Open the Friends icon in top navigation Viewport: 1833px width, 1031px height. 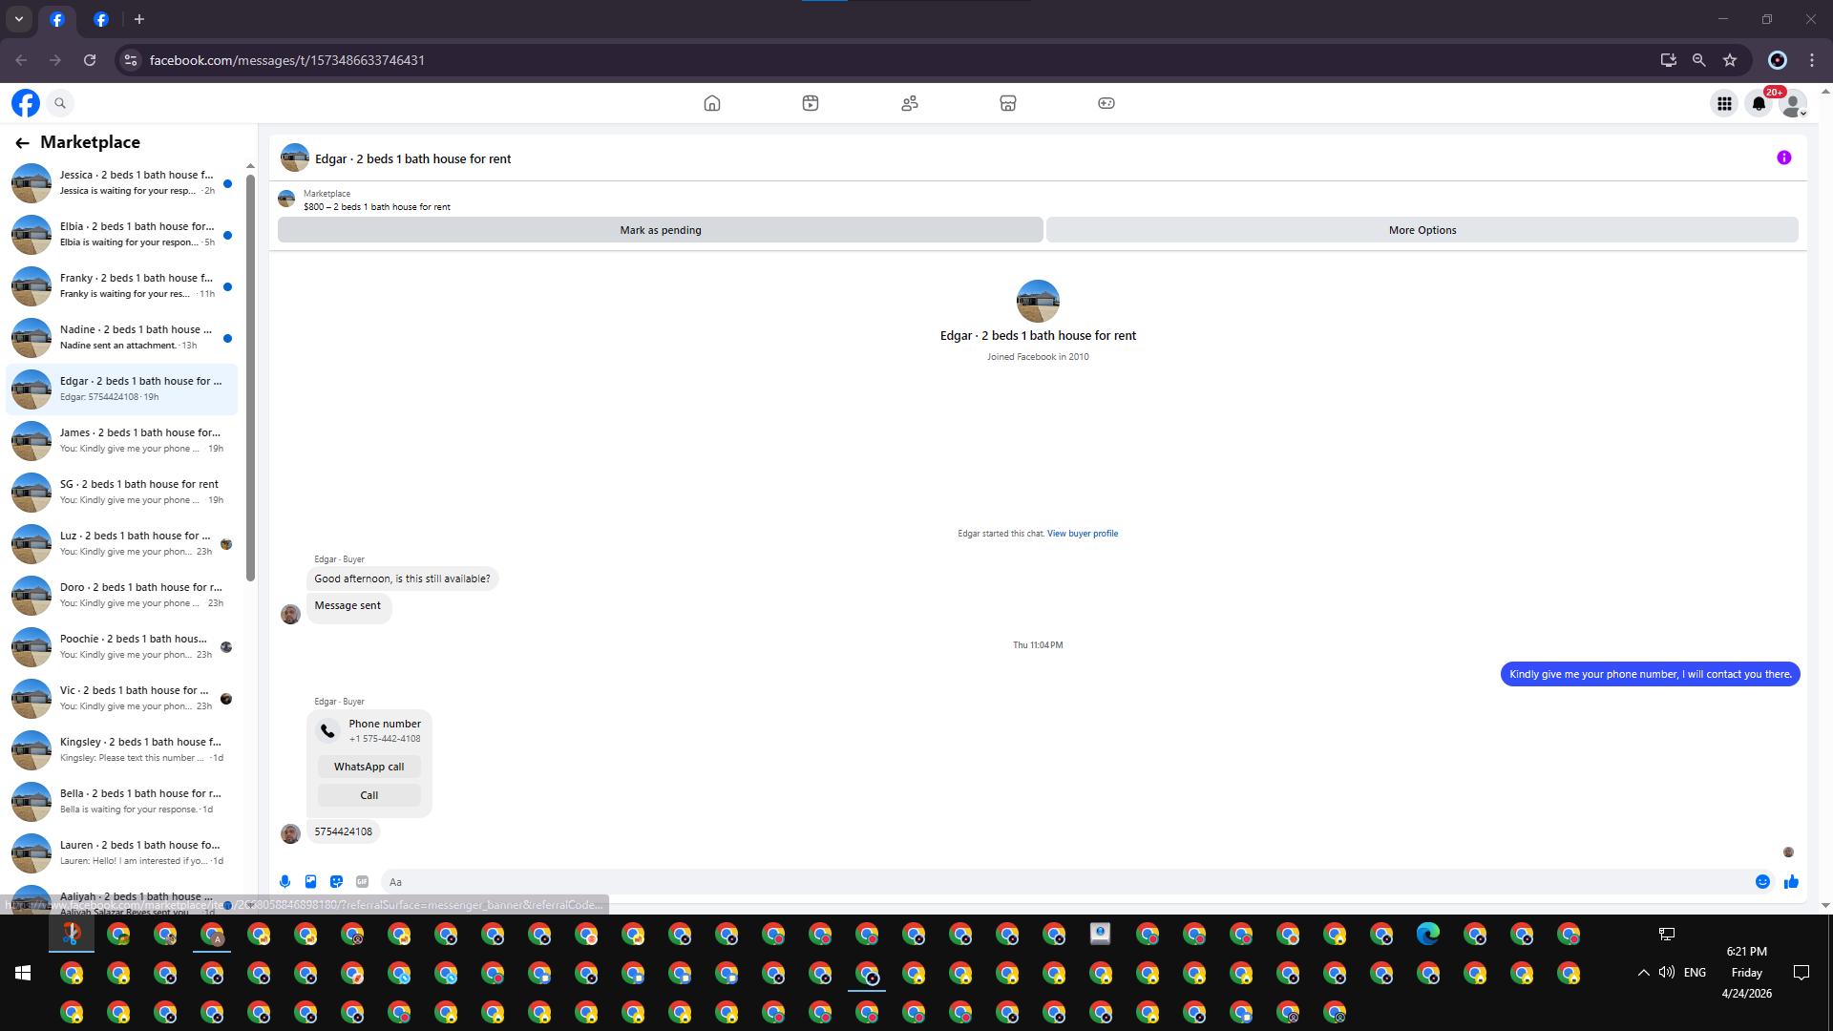click(910, 103)
